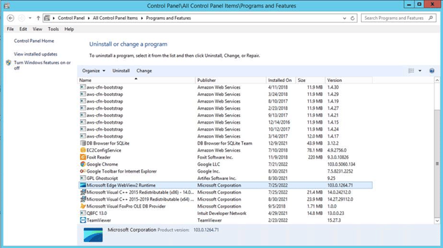Click the scrollbar up arrow

(437, 81)
